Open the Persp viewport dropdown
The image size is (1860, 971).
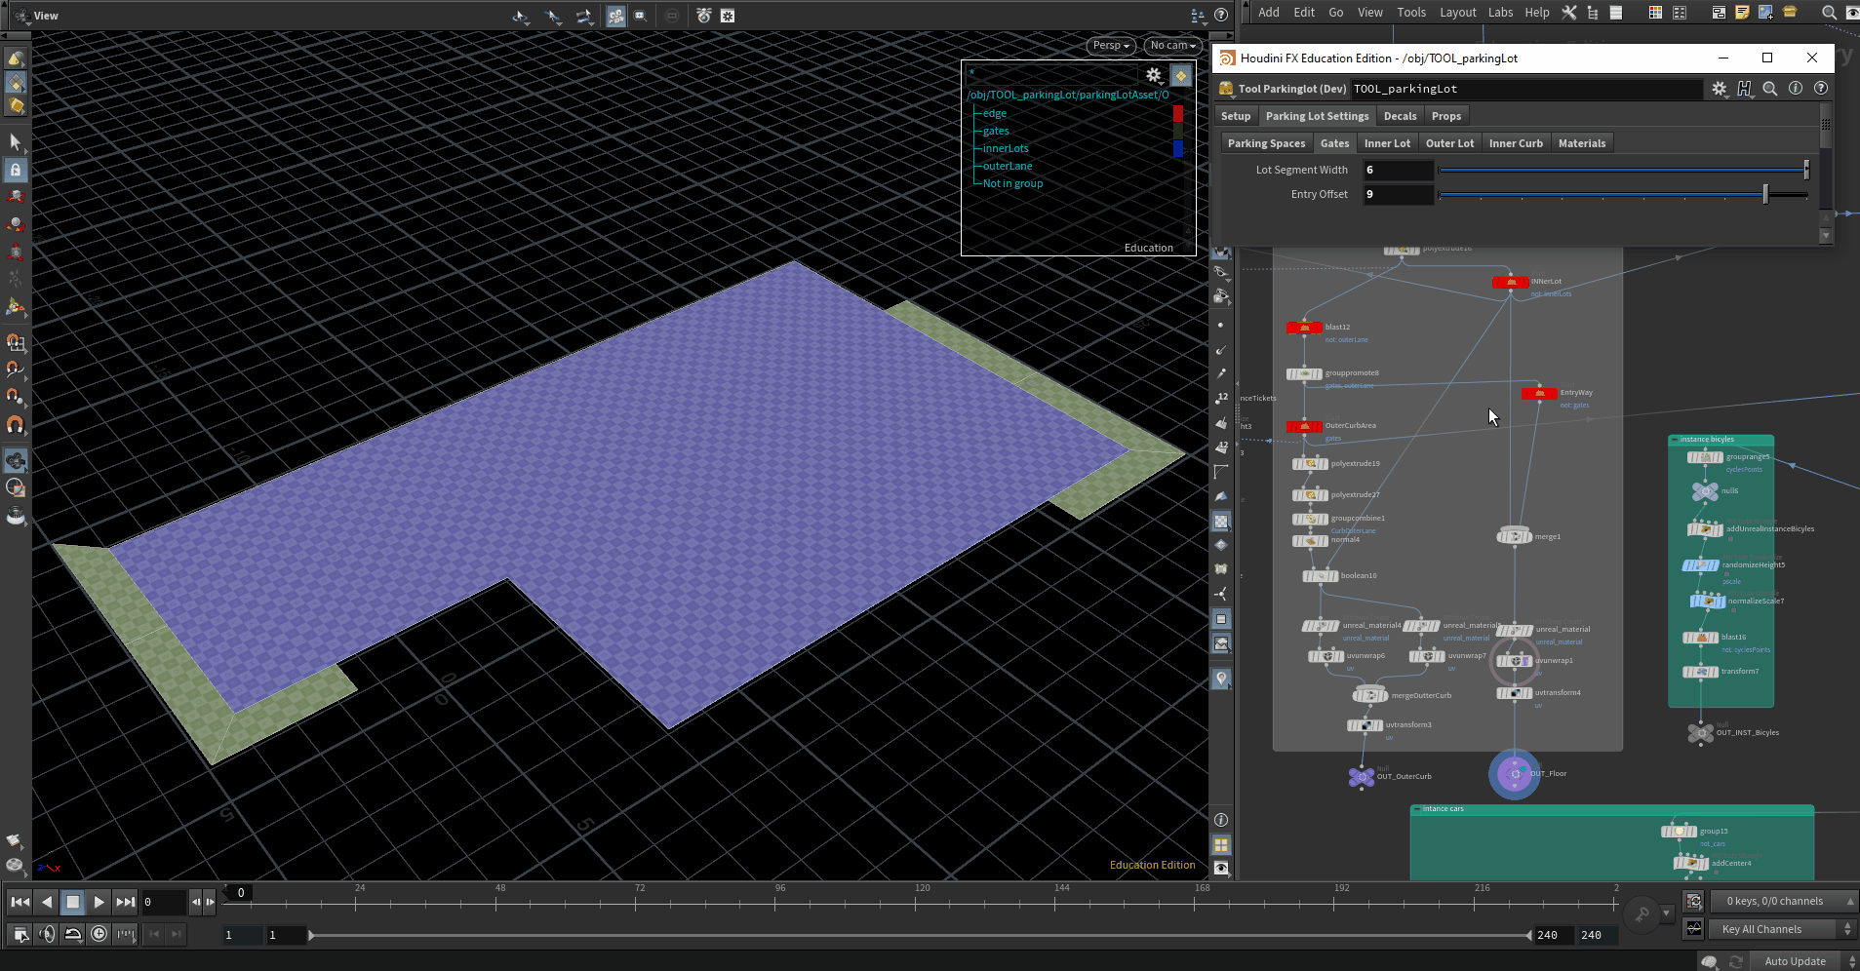click(x=1111, y=45)
